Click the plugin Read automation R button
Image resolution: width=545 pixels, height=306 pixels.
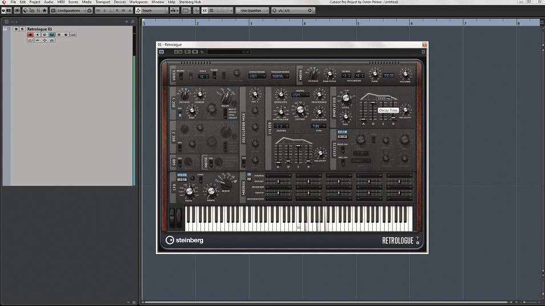(x=176, y=52)
